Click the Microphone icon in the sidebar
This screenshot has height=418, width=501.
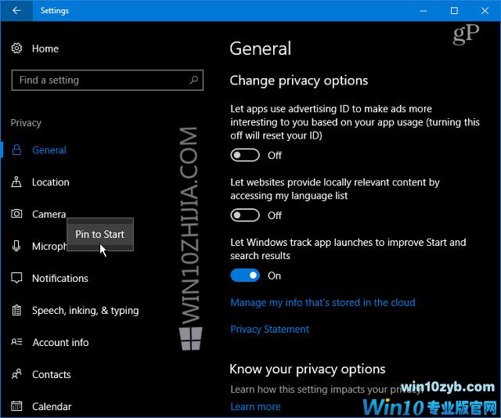pos(16,246)
